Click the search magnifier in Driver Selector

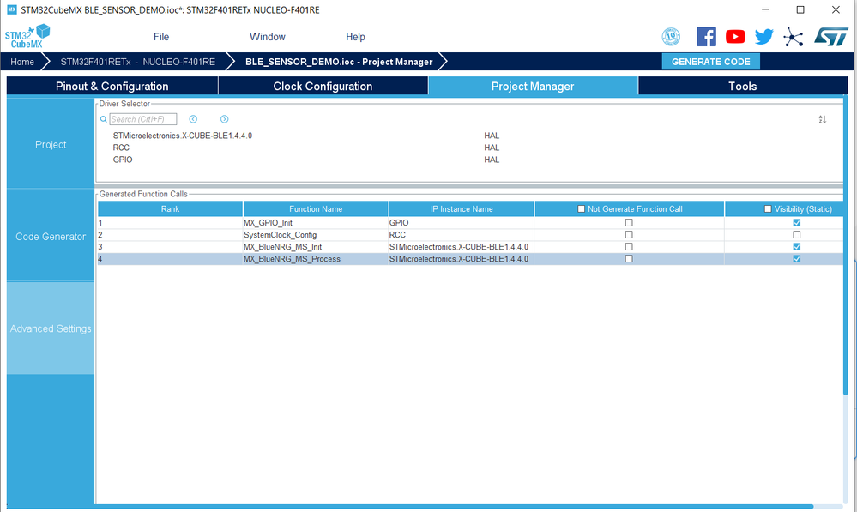(x=103, y=119)
